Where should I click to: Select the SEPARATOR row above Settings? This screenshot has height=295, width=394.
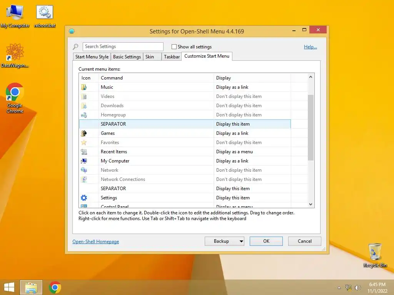pyautogui.click(x=185, y=189)
